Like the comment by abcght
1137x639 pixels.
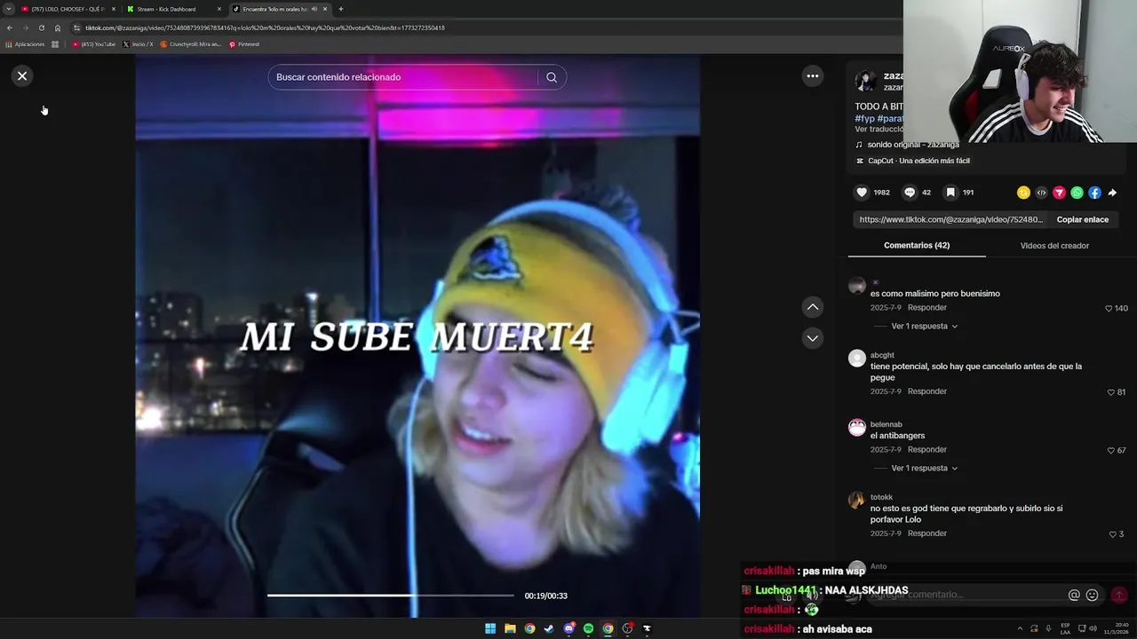click(1110, 392)
